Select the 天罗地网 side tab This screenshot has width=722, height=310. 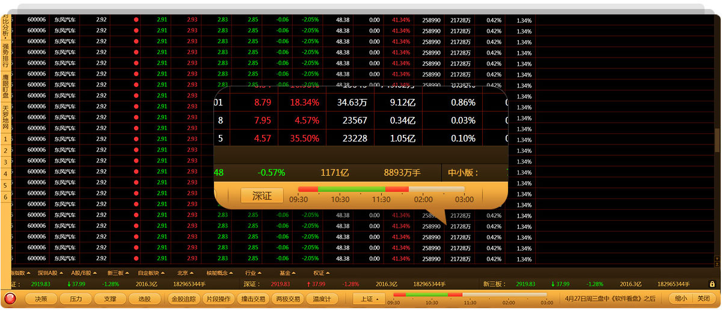point(5,118)
